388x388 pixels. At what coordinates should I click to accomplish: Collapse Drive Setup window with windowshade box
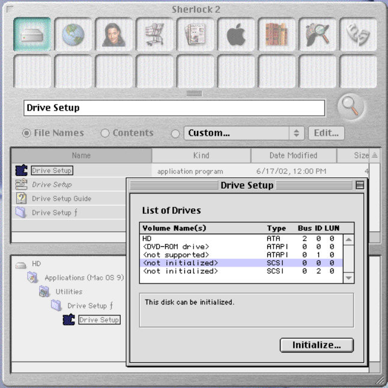(360, 185)
